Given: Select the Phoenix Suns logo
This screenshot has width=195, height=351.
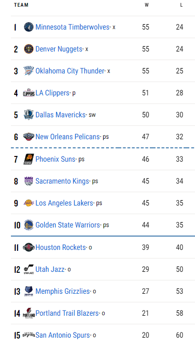Looking at the screenshot, I should [29, 159].
